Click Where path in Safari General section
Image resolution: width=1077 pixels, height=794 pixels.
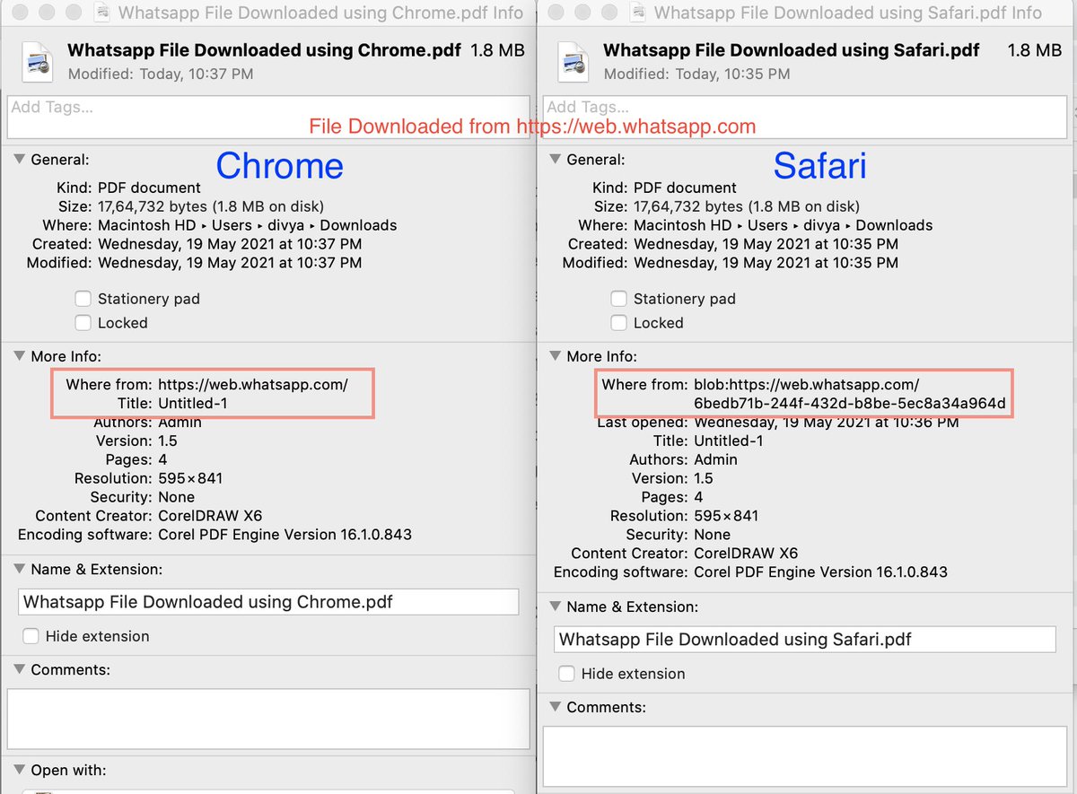click(x=784, y=225)
